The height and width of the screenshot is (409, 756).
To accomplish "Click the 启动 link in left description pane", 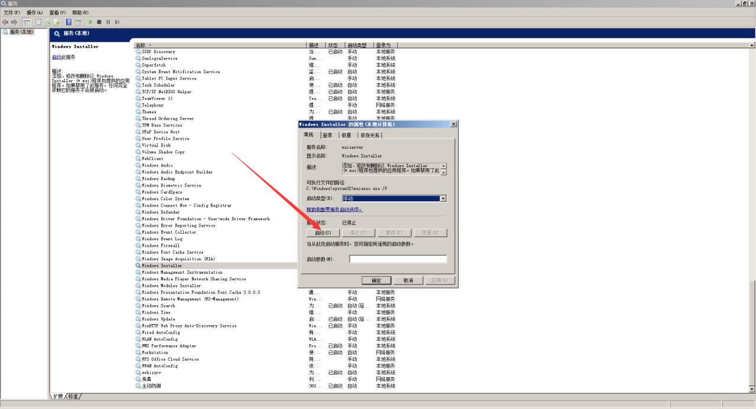I will point(57,57).
